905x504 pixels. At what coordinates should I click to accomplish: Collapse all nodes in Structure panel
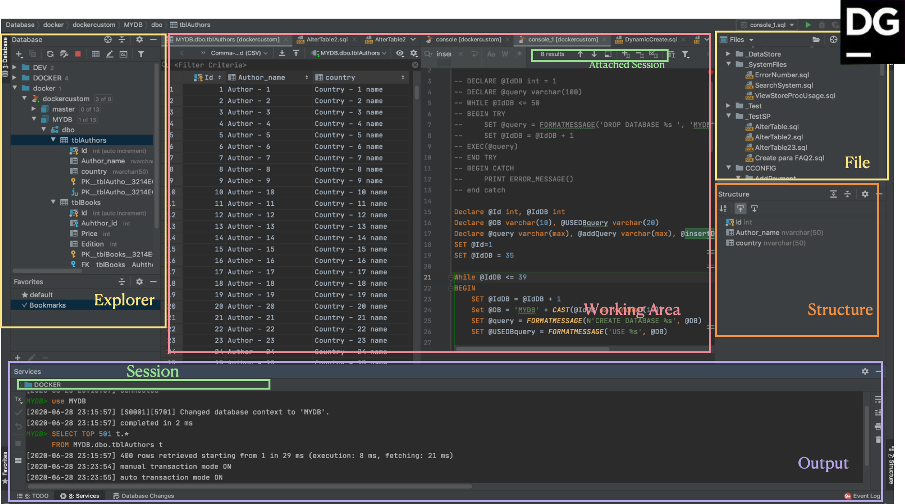click(x=847, y=194)
